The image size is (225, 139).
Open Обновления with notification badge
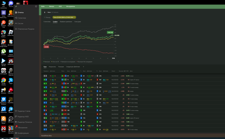point(21,127)
